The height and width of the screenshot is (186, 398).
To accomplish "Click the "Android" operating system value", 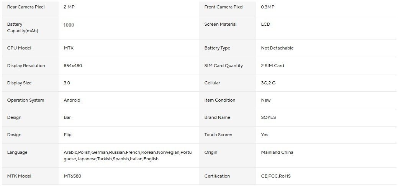I will click(x=72, y=100).
